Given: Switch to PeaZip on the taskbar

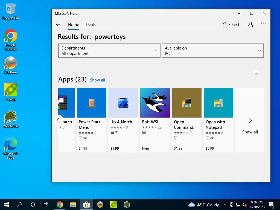Looking at the screenshot, I should pyautogui.click(x=113, y=205).
